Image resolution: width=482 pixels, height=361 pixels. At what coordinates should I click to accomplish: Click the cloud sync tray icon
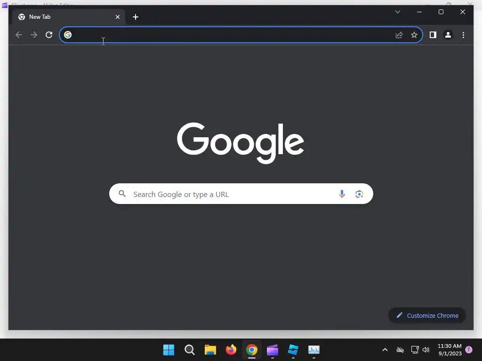click(x=400, y=350)
